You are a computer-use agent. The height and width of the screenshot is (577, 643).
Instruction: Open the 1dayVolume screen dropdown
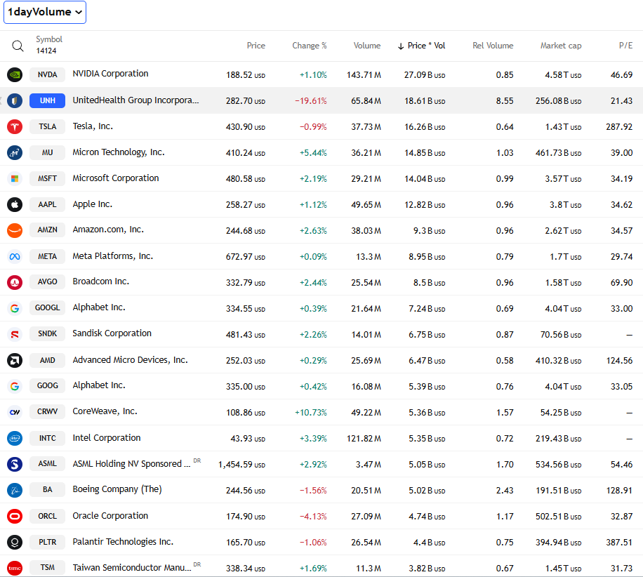pyautogui.click(x=45, y=13)
